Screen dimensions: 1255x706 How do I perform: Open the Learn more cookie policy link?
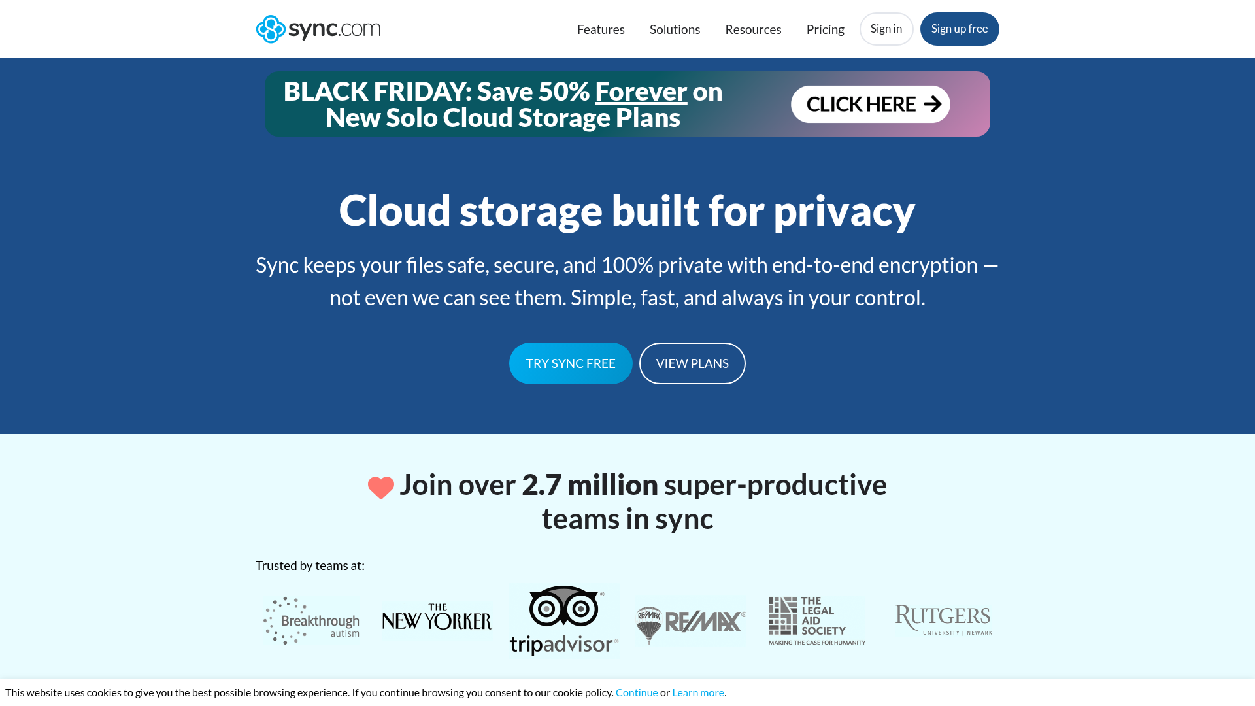pos(697,692)
